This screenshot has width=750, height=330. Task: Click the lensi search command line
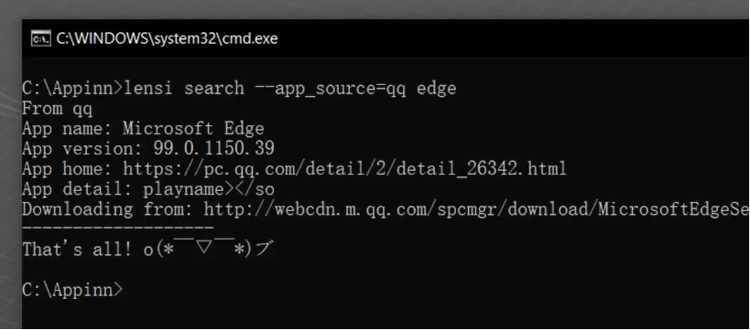pos(239,89)
